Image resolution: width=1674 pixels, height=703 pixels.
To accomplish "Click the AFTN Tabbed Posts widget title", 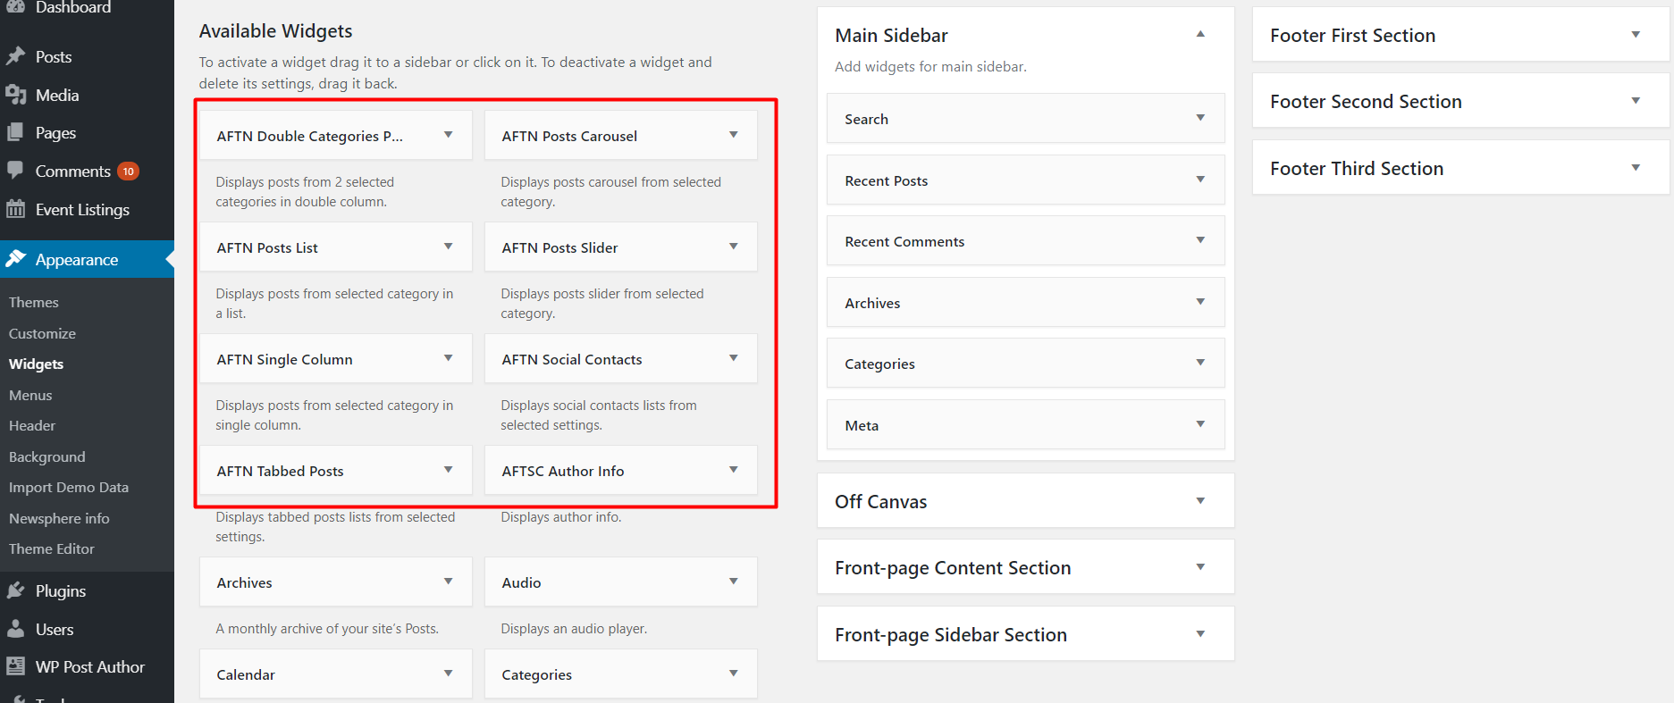I will pos(280,471).
